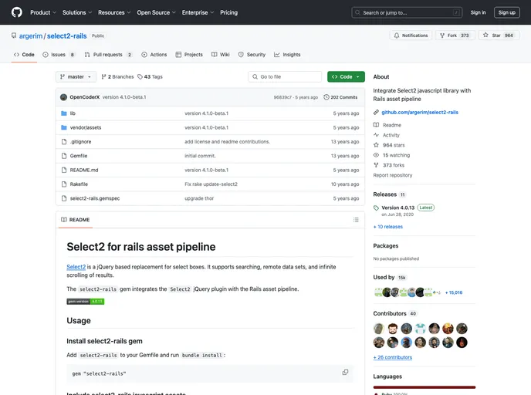The height and width of the screenshot is (395, 531).
Task: Expand the Open Source menu
Action: pos(156,12)
